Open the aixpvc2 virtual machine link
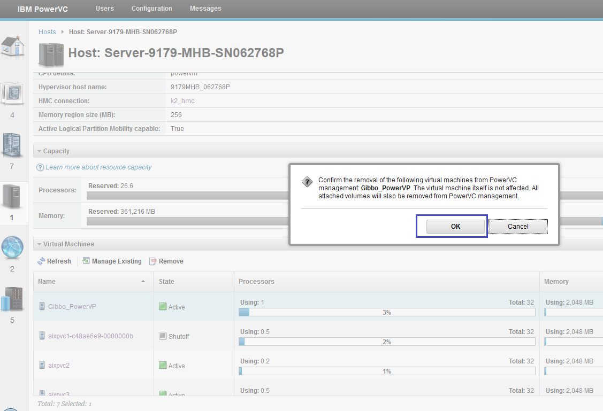 pyautogui.click(x=59, y=365)
